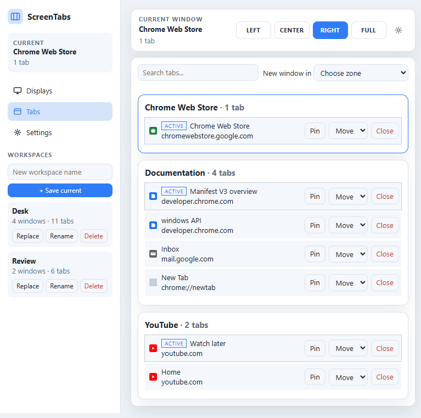This screenshot has height=418, width=421.
Task: Close the Manifest V3 overview tab
Action: click(x=385, y=197)
